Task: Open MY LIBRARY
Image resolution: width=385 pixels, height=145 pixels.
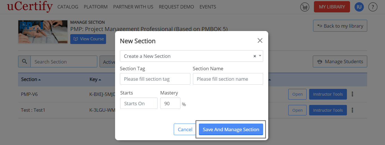Action: [x=332, y=7]
